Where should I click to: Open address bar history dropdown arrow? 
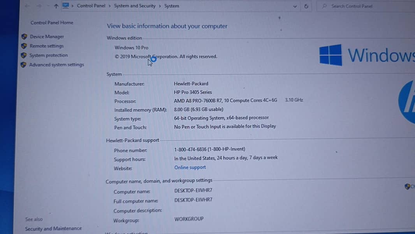[295, 7]
